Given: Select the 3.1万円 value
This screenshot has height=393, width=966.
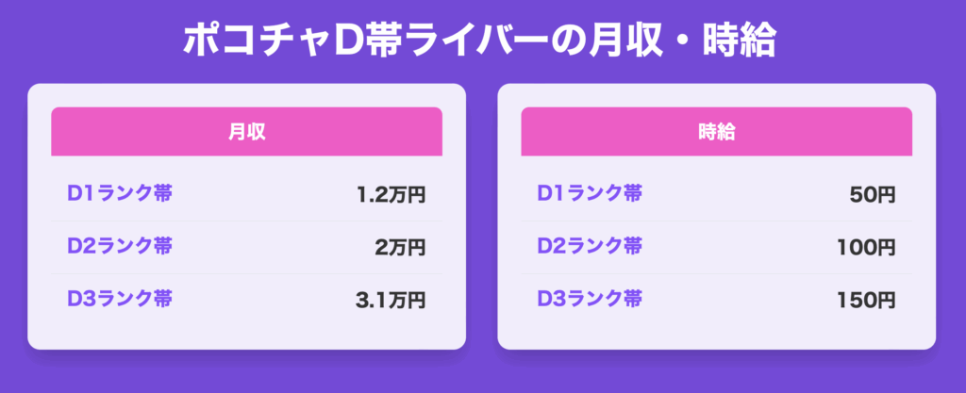Looking at the screenshot, I should coord(391,301).
